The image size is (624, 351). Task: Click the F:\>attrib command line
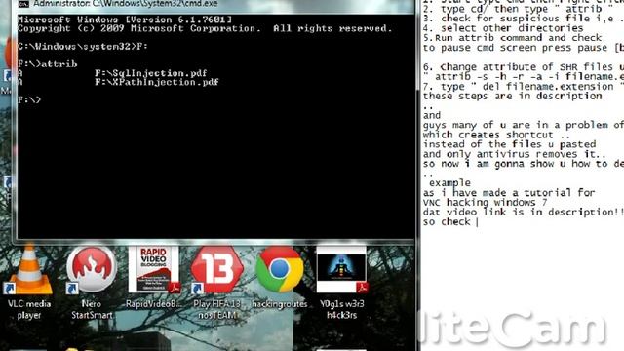(x=48, y=64)
